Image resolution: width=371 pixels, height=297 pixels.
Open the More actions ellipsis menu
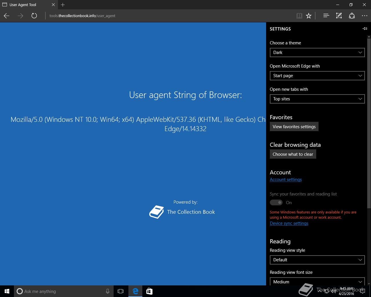[365, 16]
